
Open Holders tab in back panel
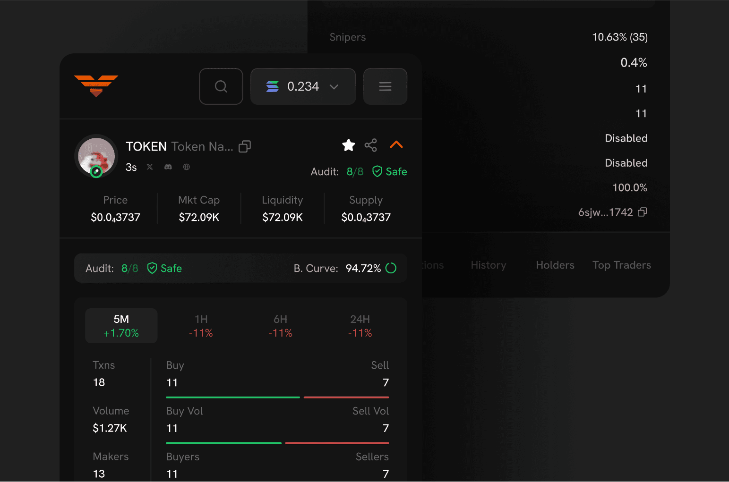[555, 265]
